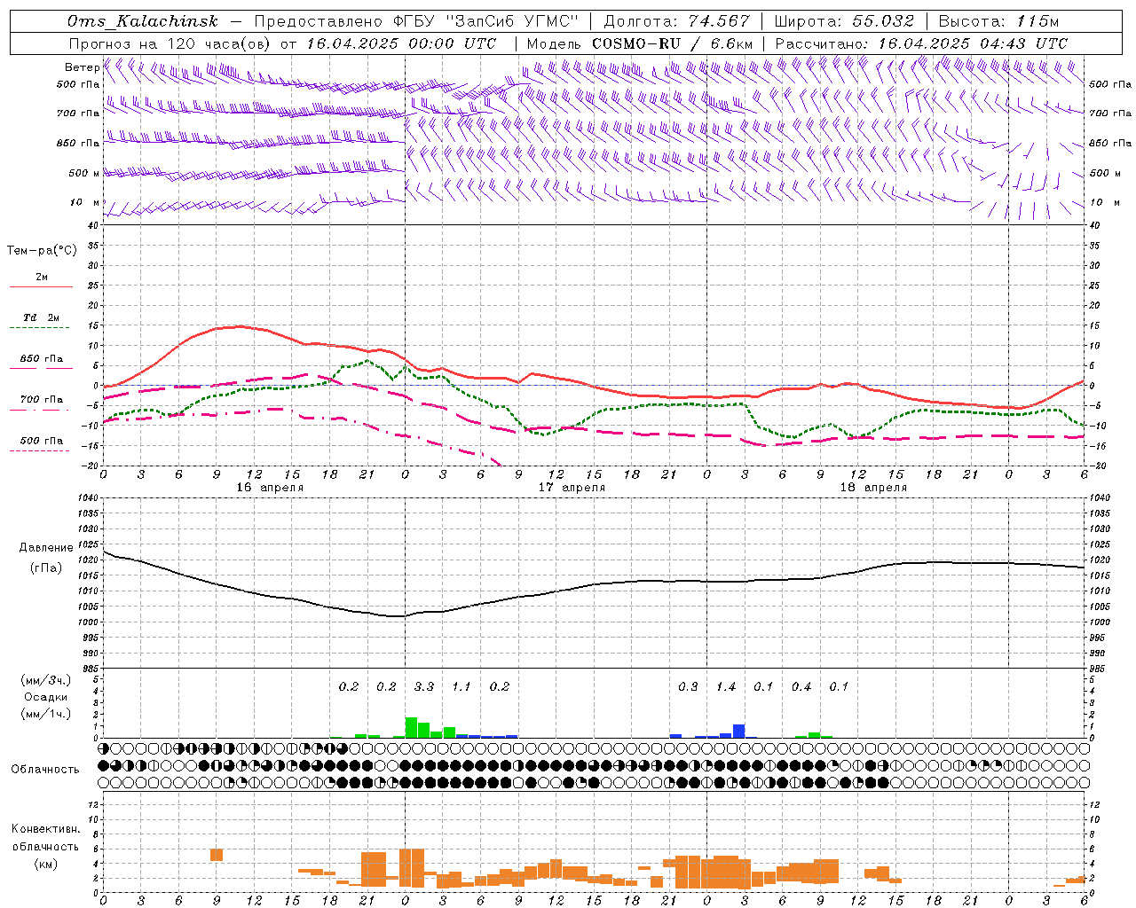Image resolution: width=1136 pixels, height=908 pixels.
Task: Click the (гПа) pressure unit label
Action: [x=46, y=568]
